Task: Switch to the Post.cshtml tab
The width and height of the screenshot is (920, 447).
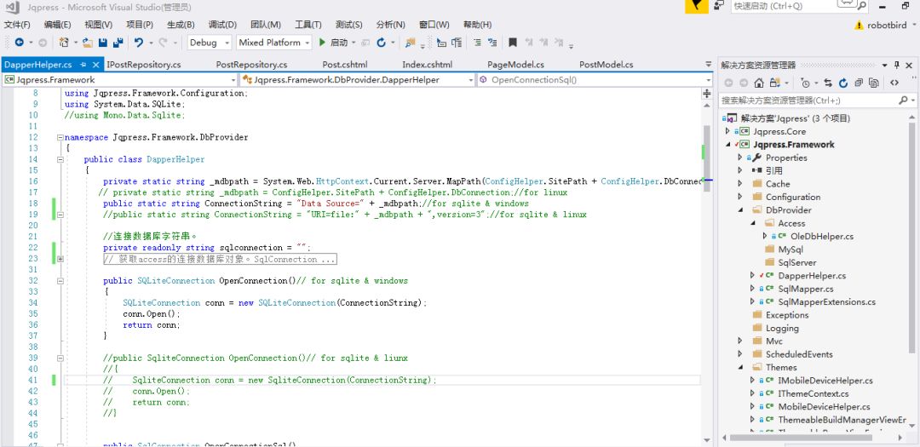Action: click(x=345, y=65)
